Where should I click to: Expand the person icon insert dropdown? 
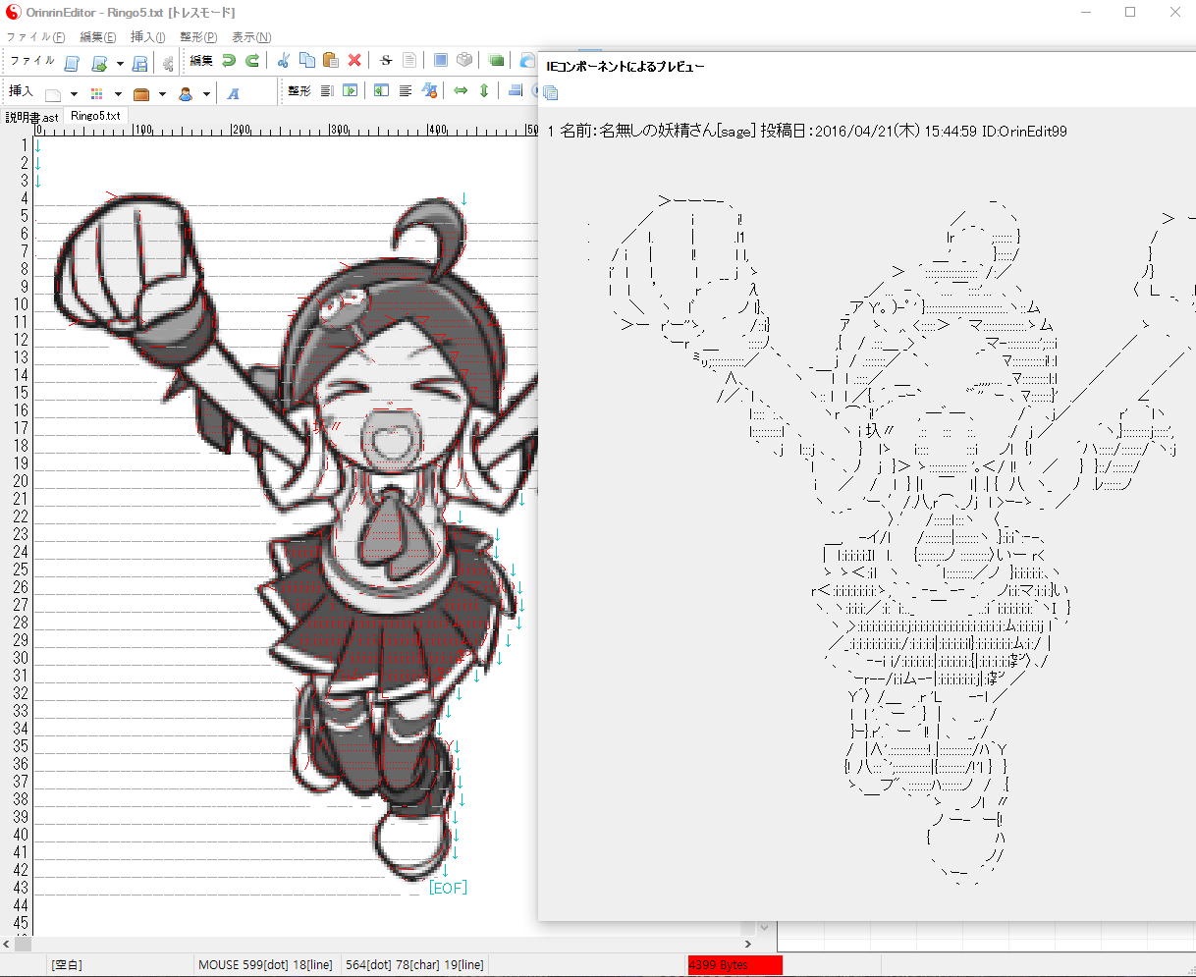tap(206, 94)
